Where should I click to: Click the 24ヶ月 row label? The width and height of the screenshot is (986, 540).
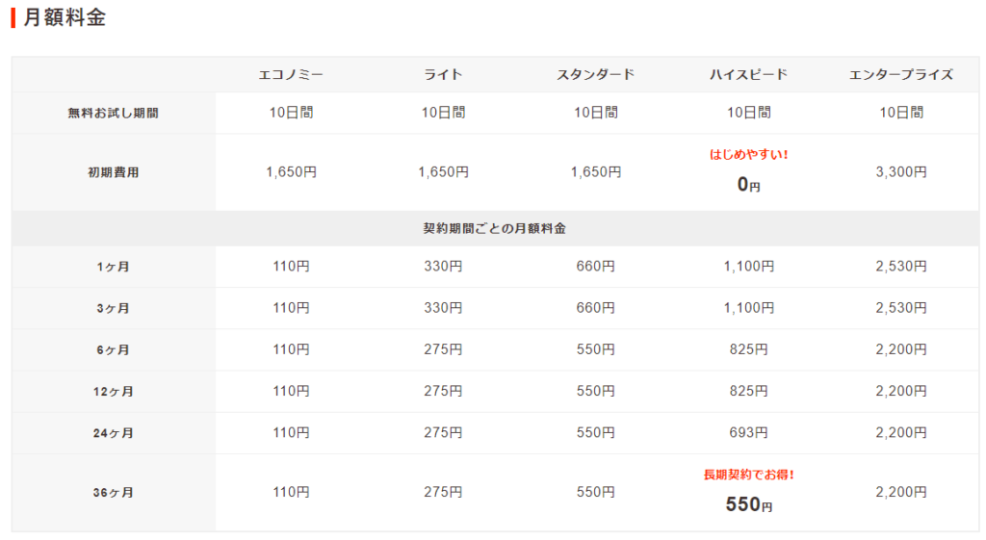click(x=114, y=432)
